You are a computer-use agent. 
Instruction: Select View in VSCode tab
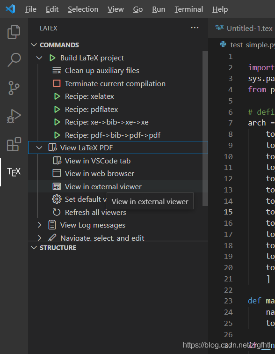(x=98, y=161)
